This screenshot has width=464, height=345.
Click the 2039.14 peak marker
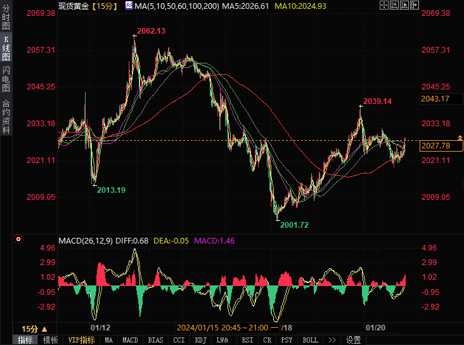click(377, 101)
